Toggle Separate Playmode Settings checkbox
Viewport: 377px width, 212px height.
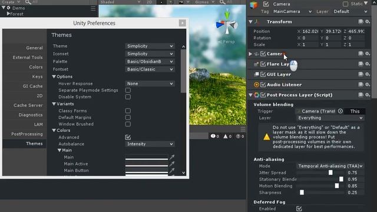[x=128, y=90]
